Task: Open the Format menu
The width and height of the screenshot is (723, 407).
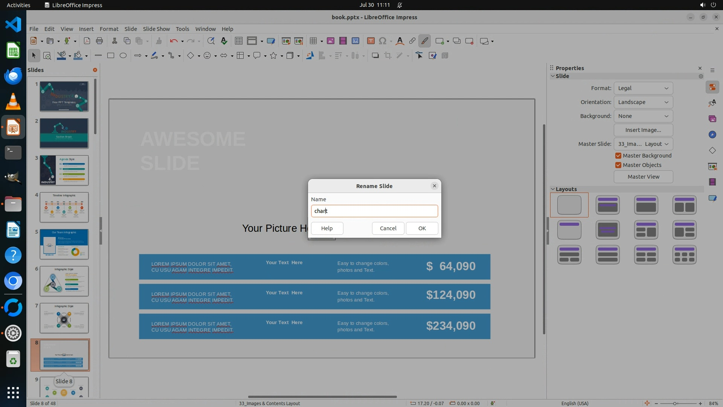Action: click(x=109, y=29)
